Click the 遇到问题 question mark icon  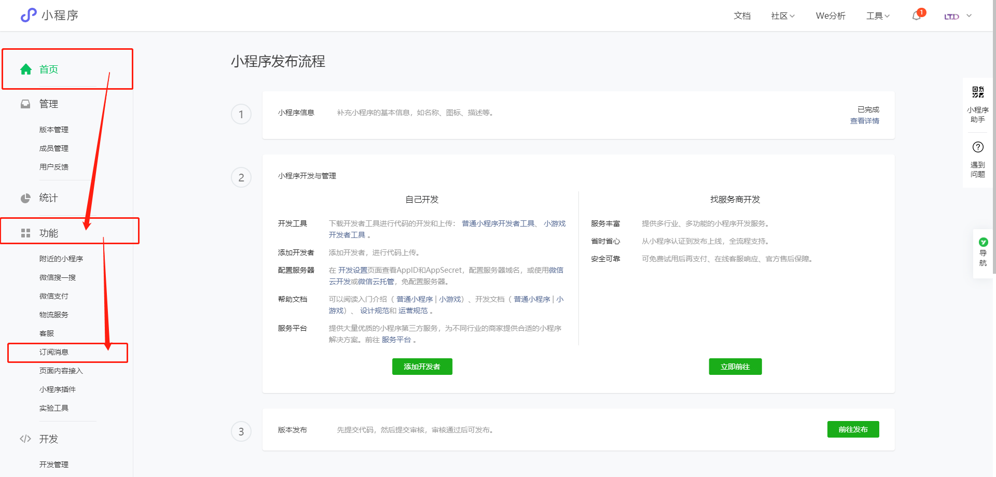[x=978, y=147]
